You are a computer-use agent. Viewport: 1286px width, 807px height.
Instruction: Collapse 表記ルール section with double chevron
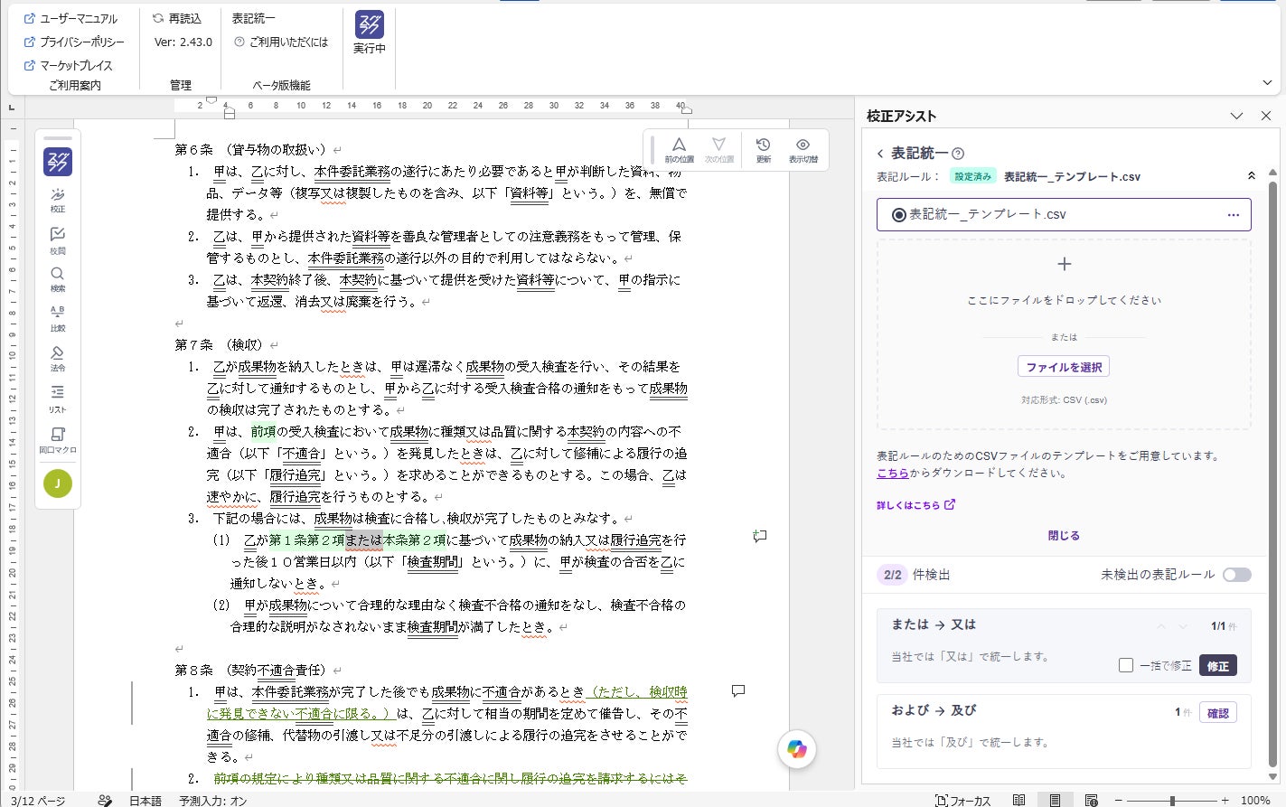[x=1251, y=176]
